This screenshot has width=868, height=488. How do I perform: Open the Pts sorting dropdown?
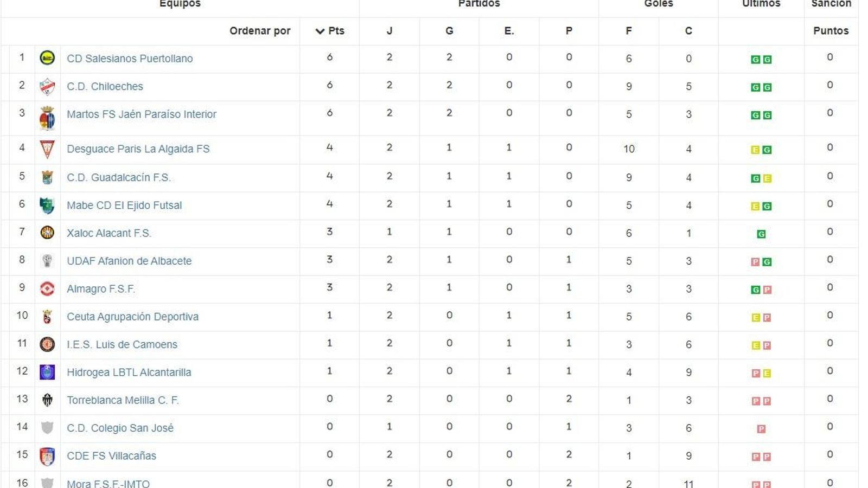click(x=329, y=31)
